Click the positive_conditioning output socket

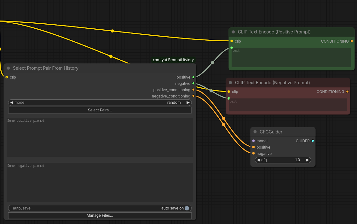[x=193, y=90]
